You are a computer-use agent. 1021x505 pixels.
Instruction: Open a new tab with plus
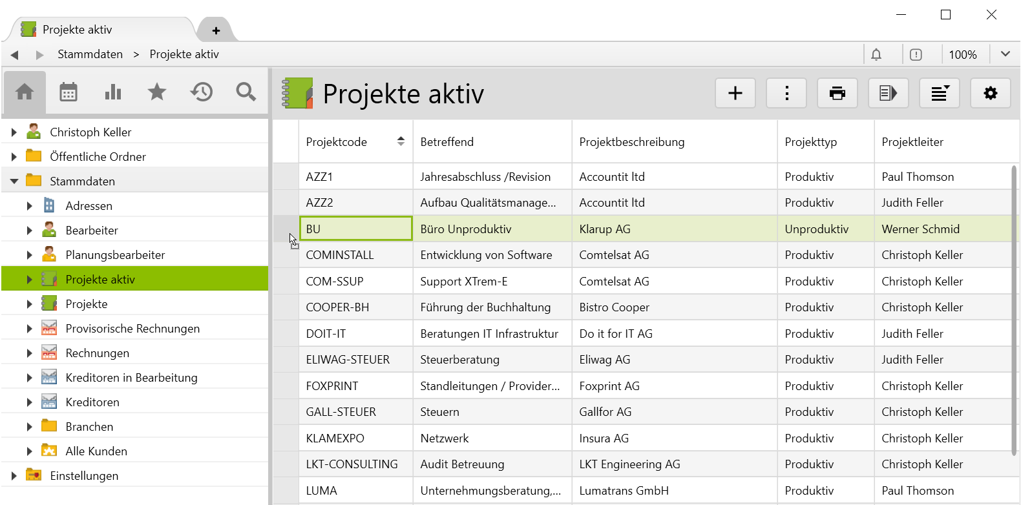tap(216, 30)
